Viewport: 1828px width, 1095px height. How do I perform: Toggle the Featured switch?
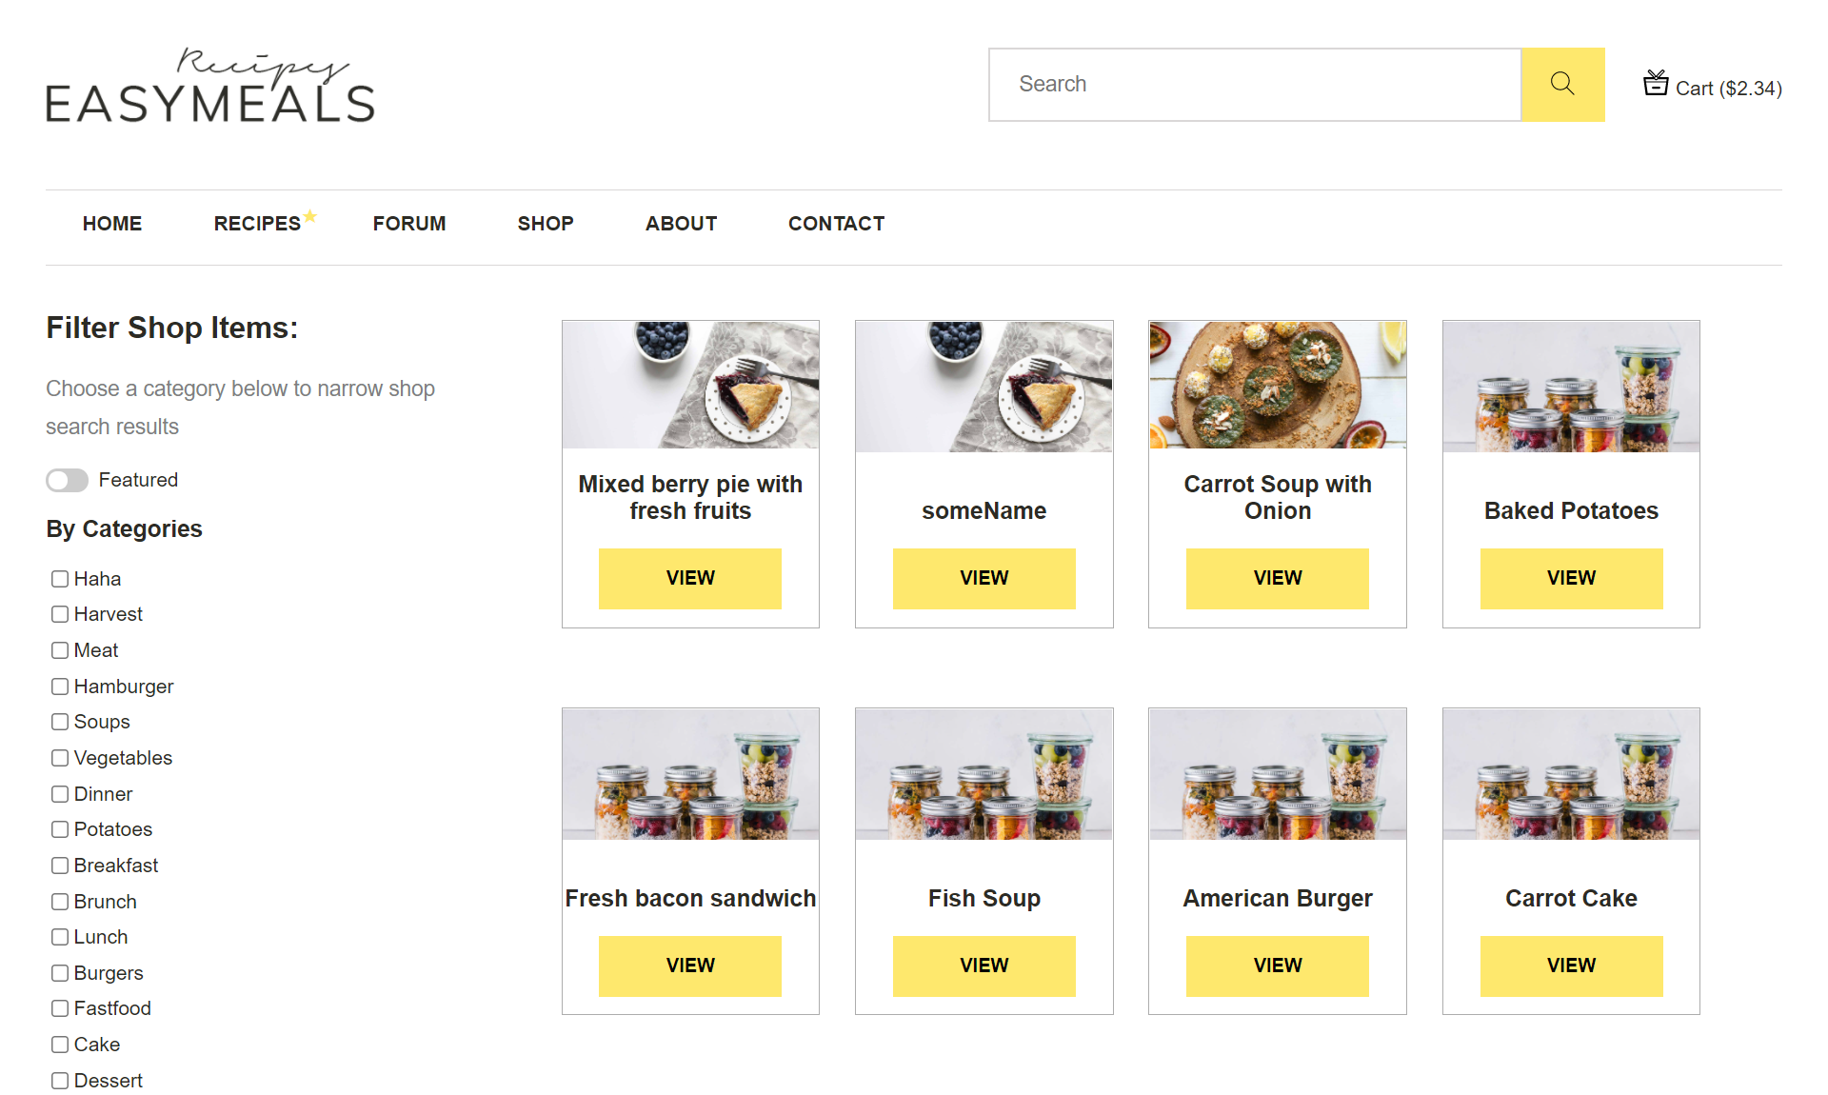[67, 480]
